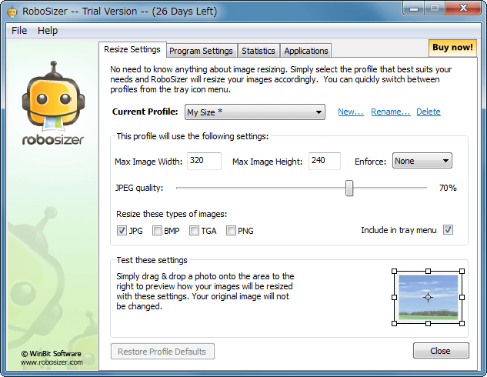The width and height of the screenshot is (487, 377).
Task: Open the Current Profile dropdown
Action: coord(255,112)
